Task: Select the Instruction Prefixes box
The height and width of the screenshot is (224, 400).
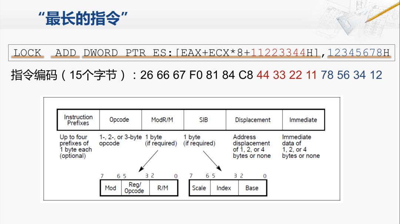Action: point(79,120)
